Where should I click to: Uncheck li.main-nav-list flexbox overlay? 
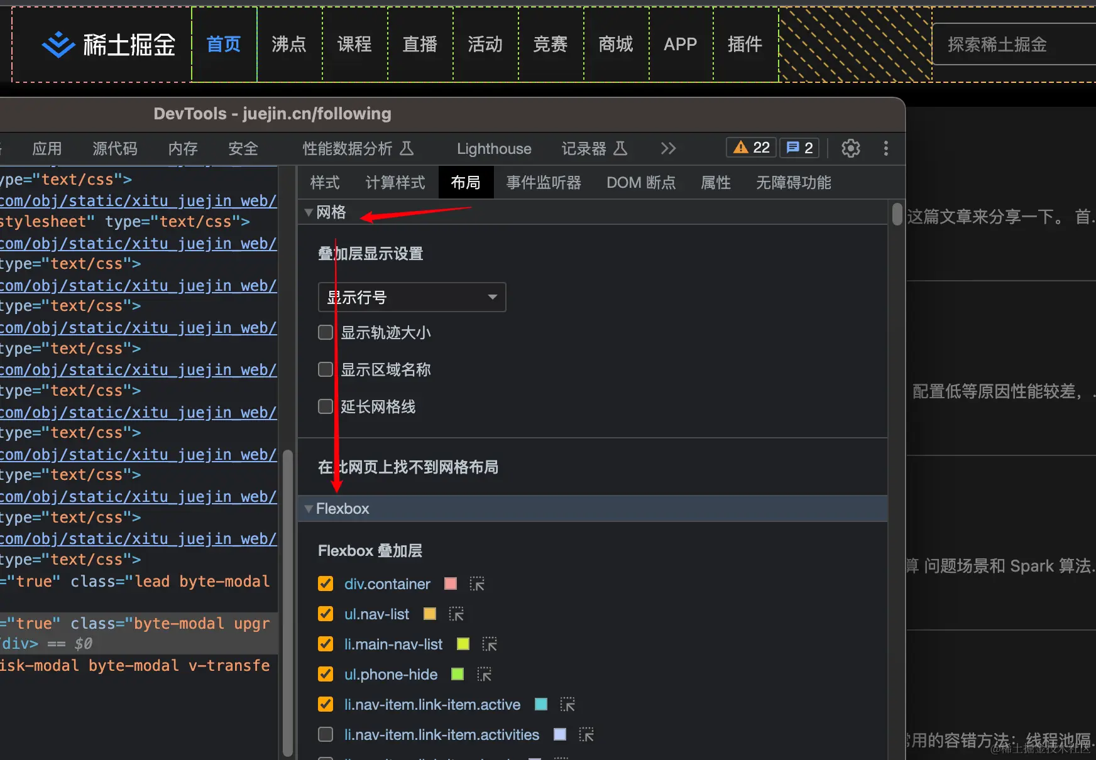(x=326, y=644)
